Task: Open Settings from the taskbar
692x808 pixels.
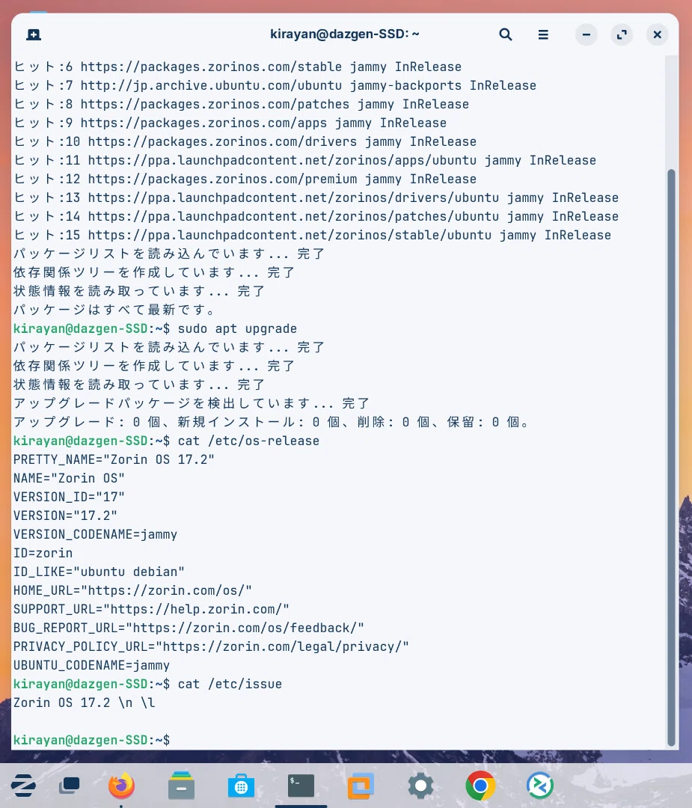Action: [x=420, y=786]
